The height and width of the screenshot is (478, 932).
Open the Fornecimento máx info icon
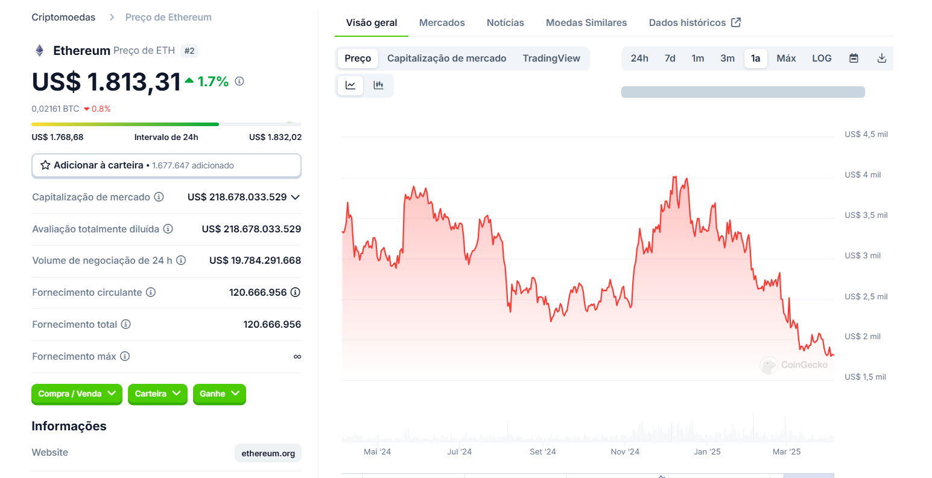pos(125,356)
